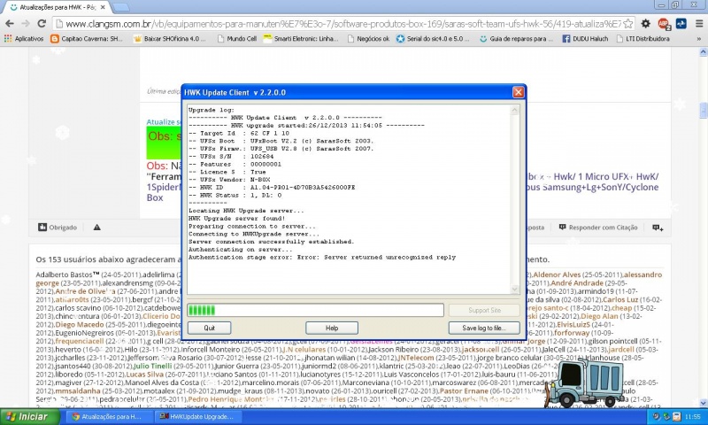
Task: Open the Adblock Plus extension icon
Action: pyautogui.click(x=663, y=24)
